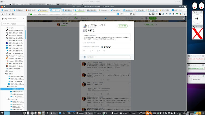Image resolution: width=205 pixels, height=115 pixels.
Task: Toggle the sidebar with the sidebar toolbar icon
Action: (153, 14)
